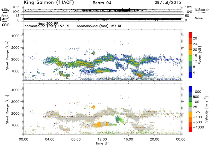Click the 'rbsp 200 RF' CPID text
The image size is (209, 145).
48,24
